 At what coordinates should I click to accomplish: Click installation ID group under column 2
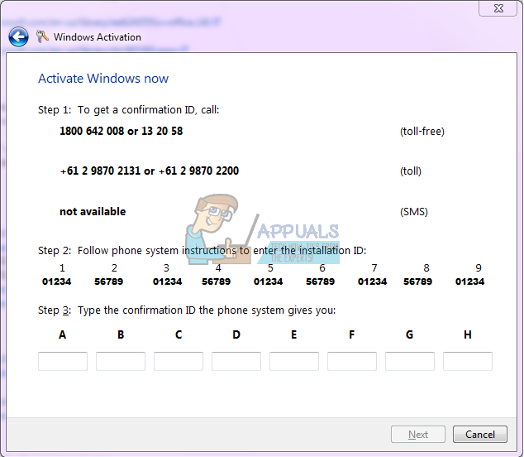108,281
